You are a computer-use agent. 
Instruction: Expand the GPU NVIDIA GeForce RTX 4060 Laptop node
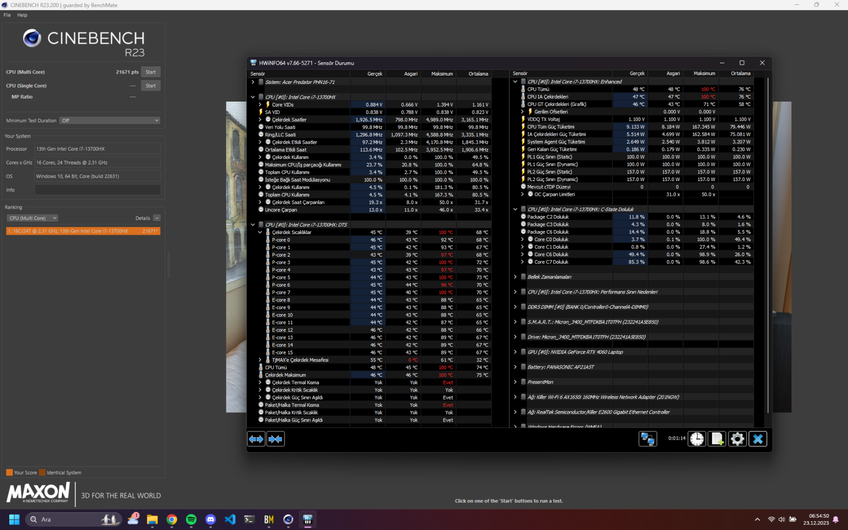(515, 352)
